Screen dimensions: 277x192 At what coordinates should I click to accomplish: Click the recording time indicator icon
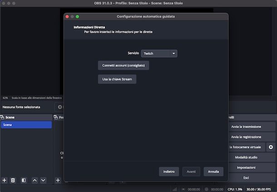[206, 189]
